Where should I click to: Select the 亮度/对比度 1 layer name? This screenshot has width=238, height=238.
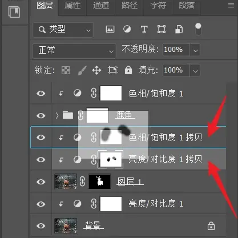pos(156,204)
